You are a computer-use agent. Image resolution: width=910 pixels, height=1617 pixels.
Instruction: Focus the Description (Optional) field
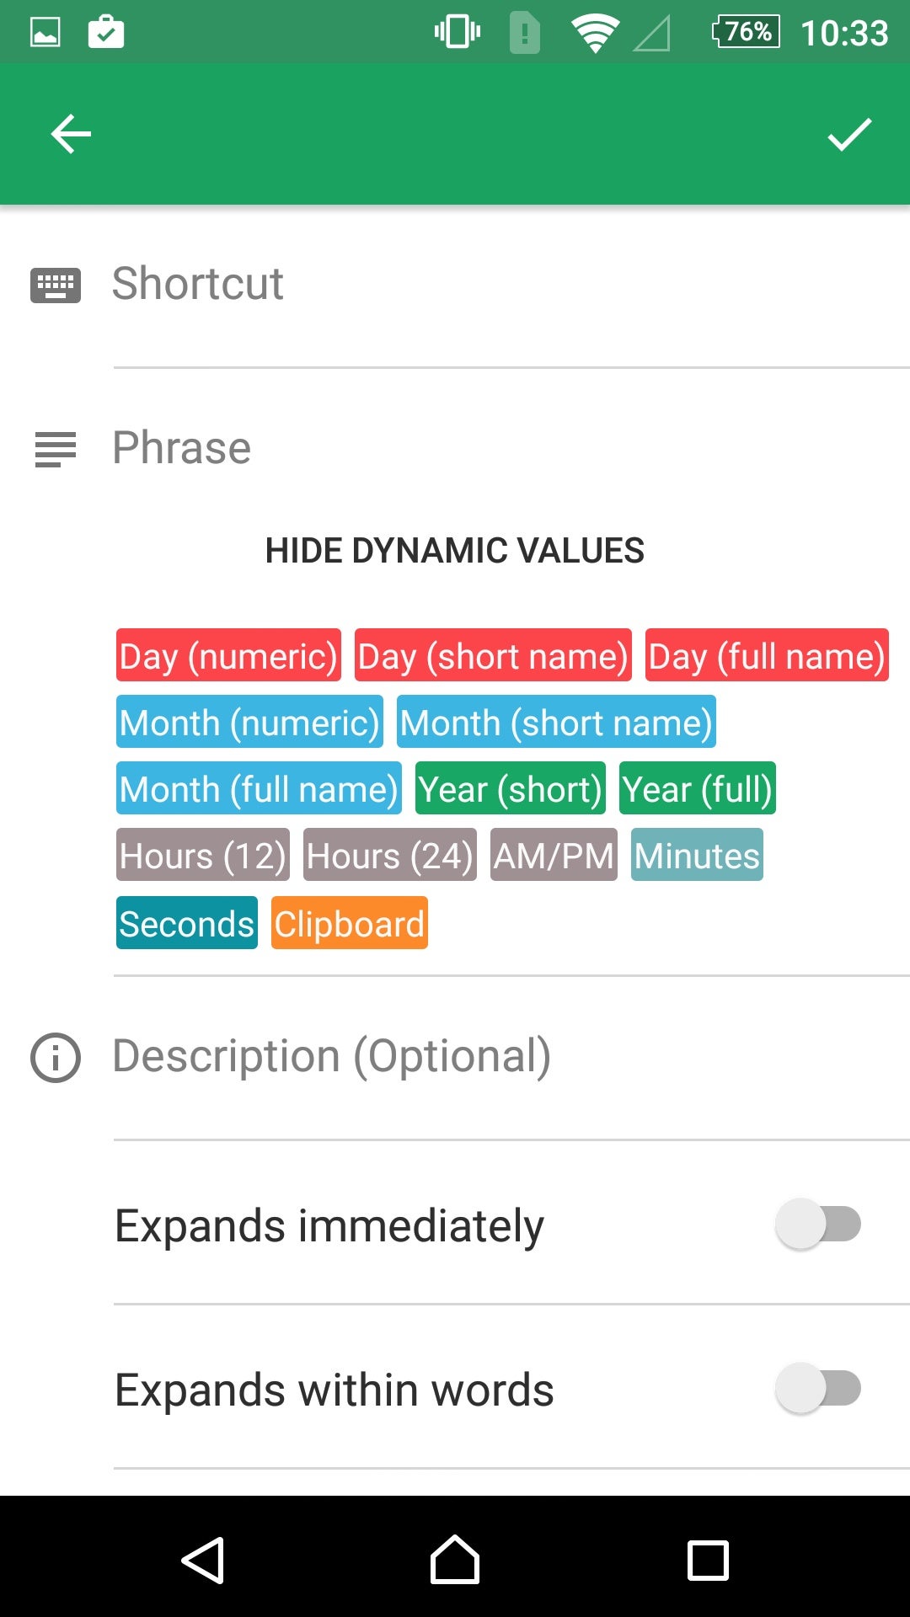[x=511, y=1057]
